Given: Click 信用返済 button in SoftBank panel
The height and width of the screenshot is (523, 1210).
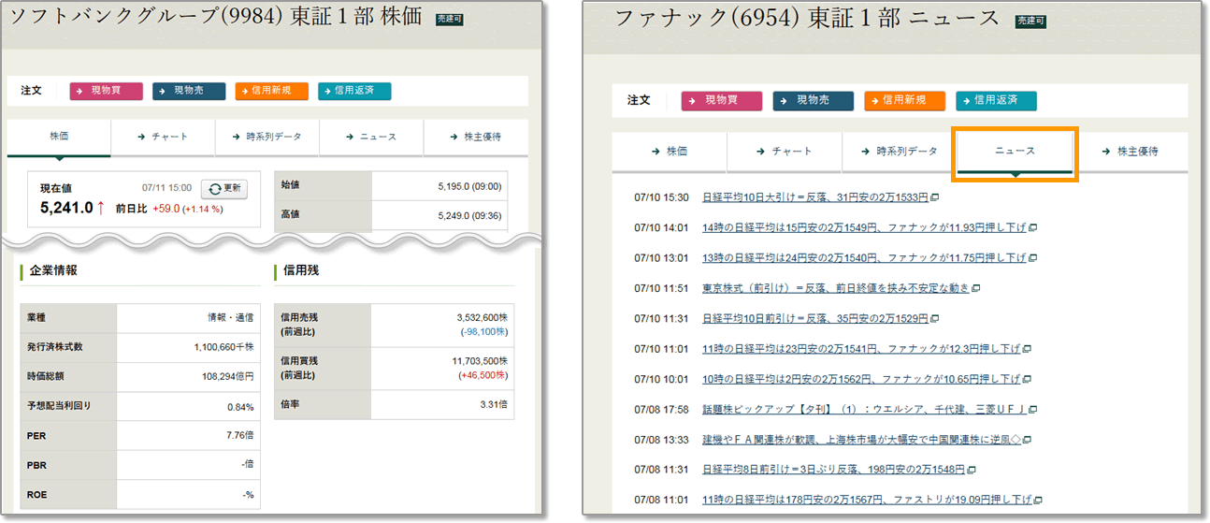Looking at the screenshot, I should (x=354, y=91).
